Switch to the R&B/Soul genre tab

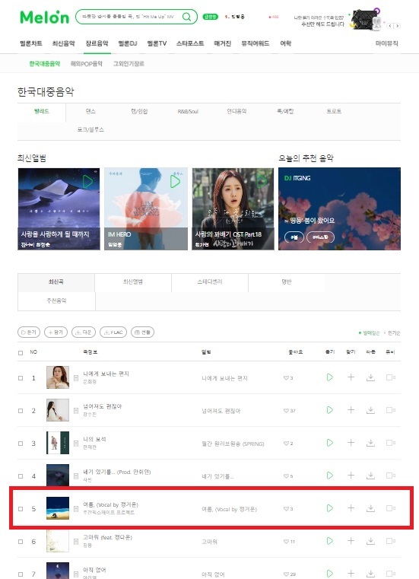point(188,112)
